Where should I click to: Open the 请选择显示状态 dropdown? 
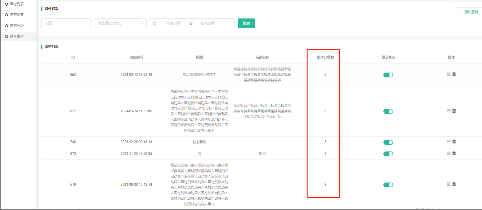pyautogui.click(x=120, y=23)
